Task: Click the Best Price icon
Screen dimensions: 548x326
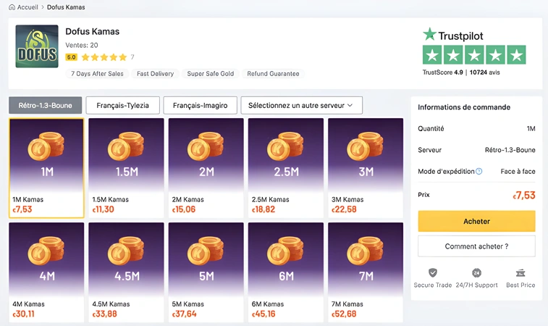Action: (520, 272)
